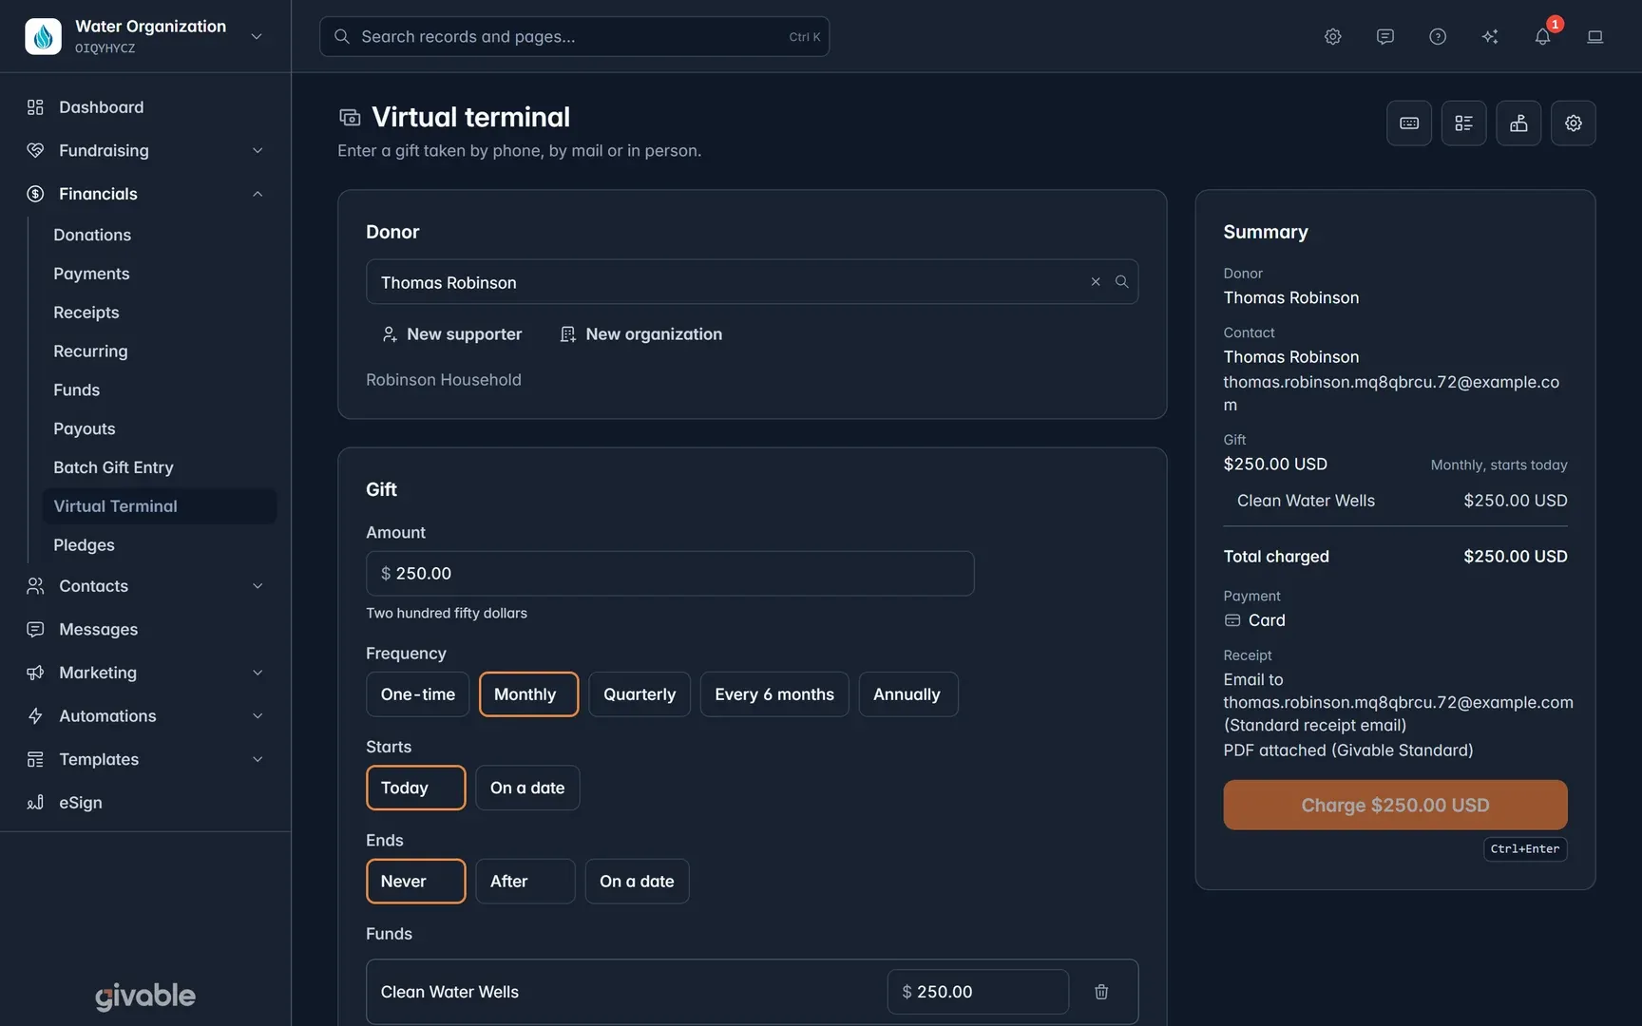Open the card reader device icon
This screenshot has height=1026, width=1642.
[1518, 123]
